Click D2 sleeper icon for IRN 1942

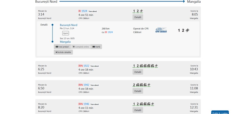[x=141, y=85]
